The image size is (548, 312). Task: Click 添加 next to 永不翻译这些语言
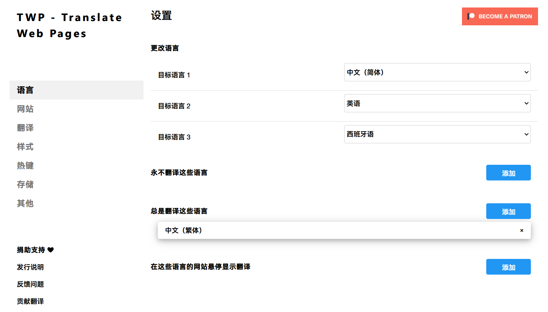click(508, 173)
